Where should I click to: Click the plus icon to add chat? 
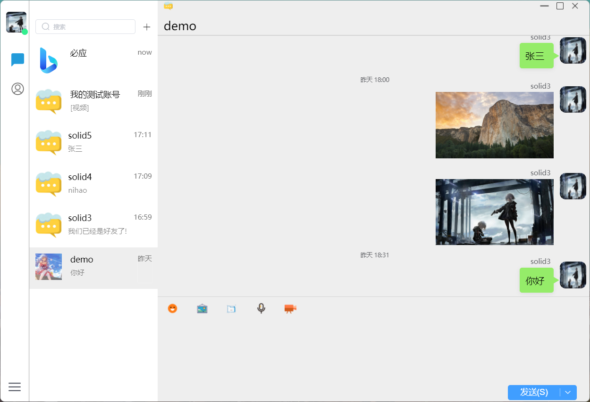point(147,27)
